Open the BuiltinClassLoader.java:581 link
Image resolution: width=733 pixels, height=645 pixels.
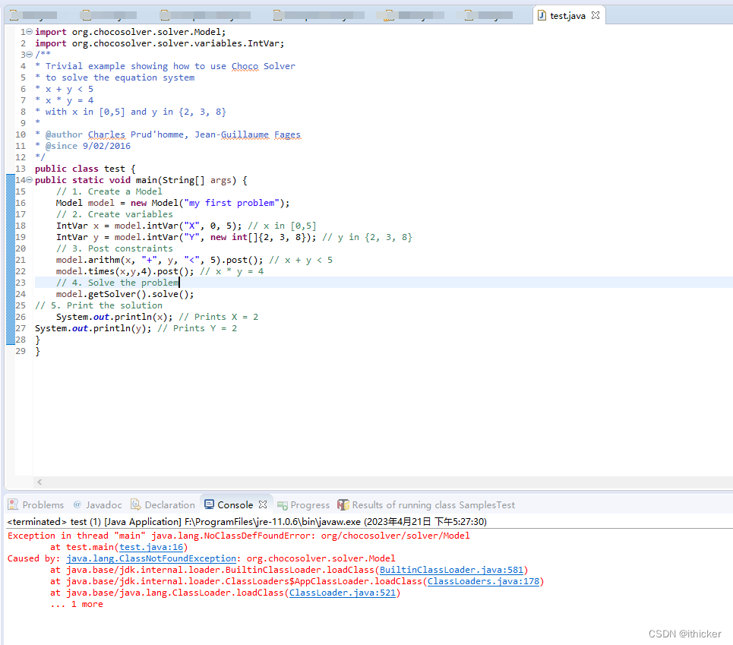click(x=452, y=570)
